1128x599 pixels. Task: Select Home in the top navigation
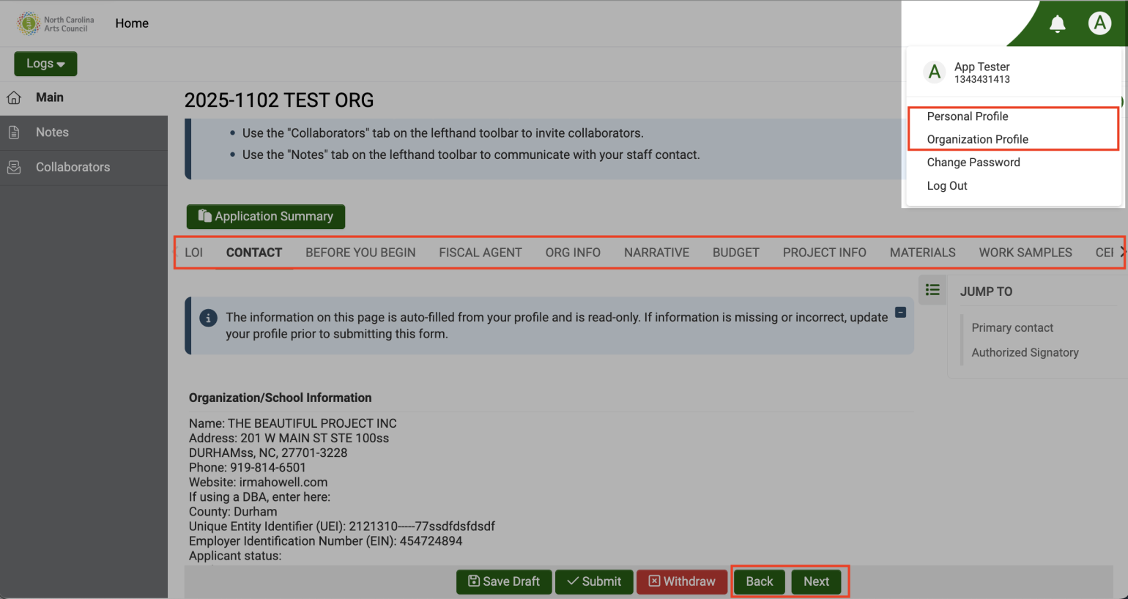coord(132,23)
